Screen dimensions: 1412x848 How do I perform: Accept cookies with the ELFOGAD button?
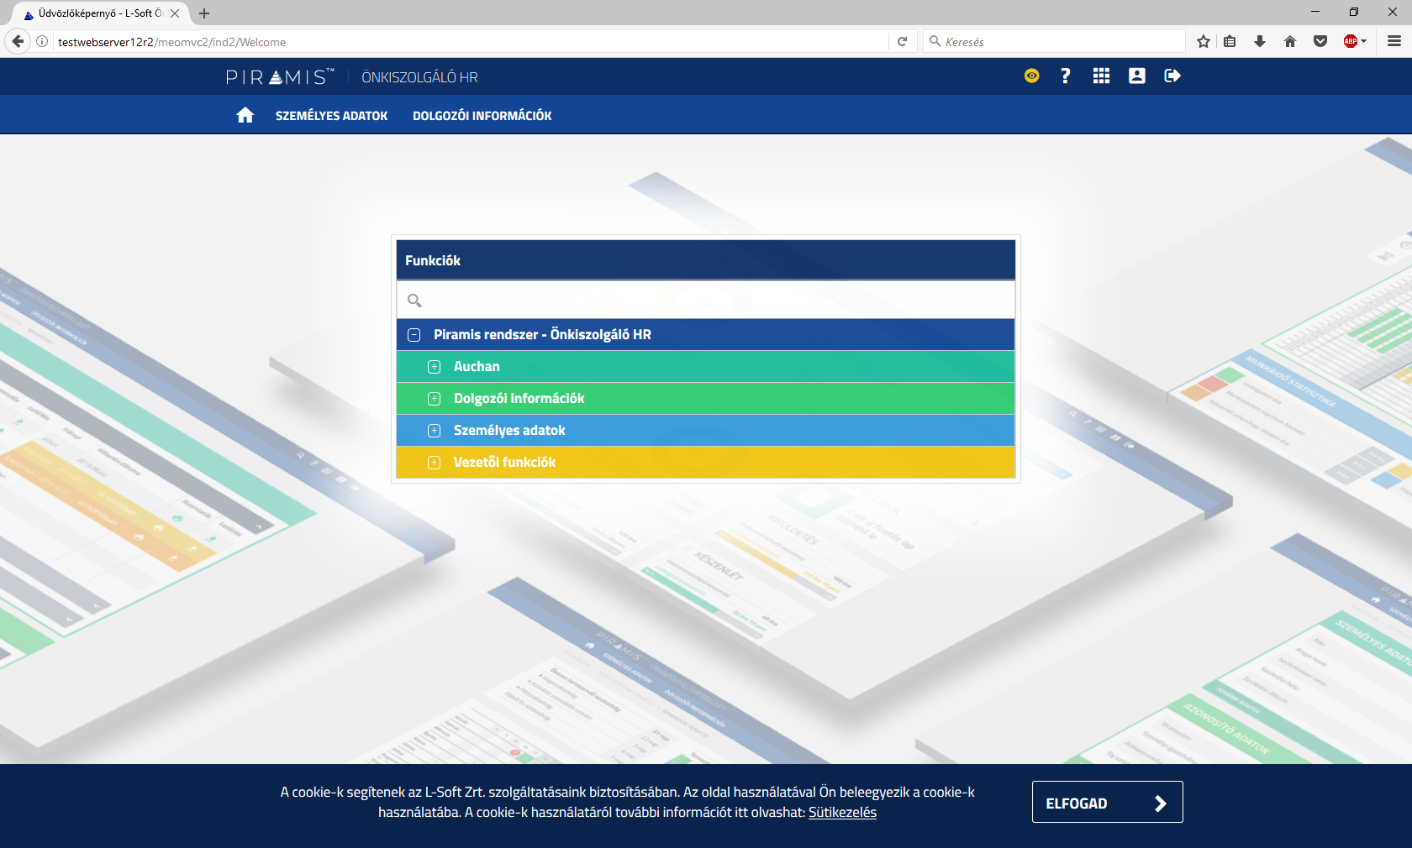click(1107, 803)
